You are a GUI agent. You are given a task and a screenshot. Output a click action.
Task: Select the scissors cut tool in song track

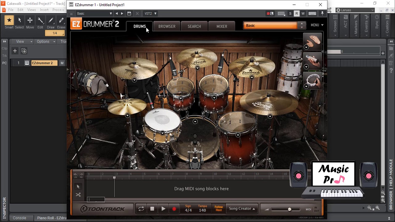78,195
